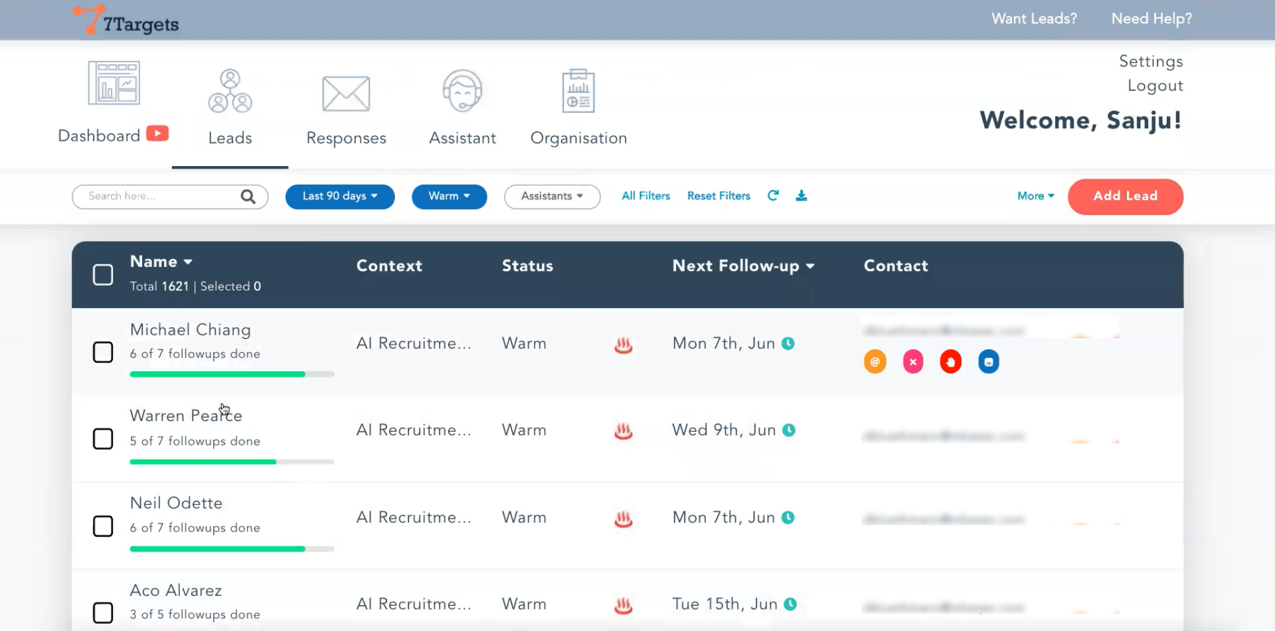Click Michael Chiang's red hand stop icon
The height and width of the screenshot is (631, 1275).
pyautogui.click(x=950, y=362)
